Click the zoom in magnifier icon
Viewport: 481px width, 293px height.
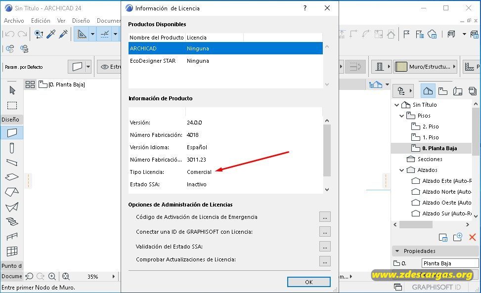(52, 277)
